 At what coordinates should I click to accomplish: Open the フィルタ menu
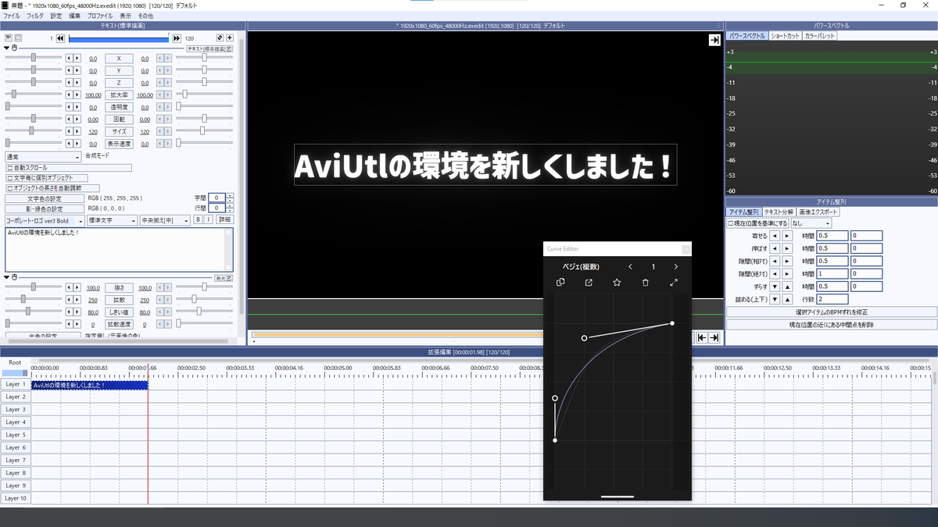click(35, 16)
